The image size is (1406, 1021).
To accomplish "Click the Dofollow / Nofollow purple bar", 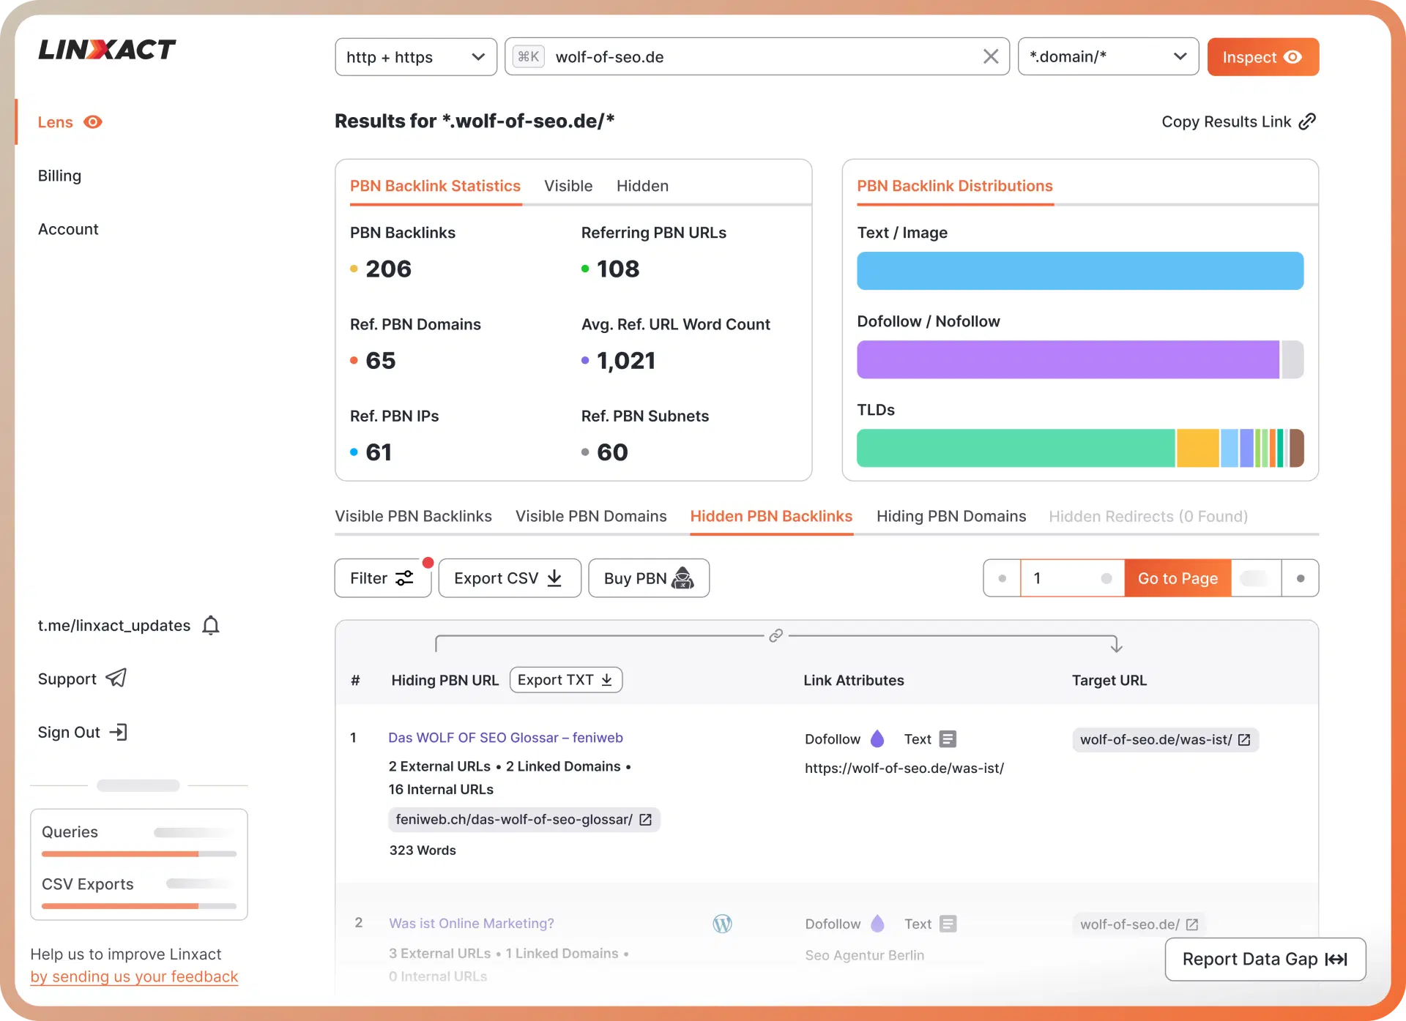I will click(1068, 359).
